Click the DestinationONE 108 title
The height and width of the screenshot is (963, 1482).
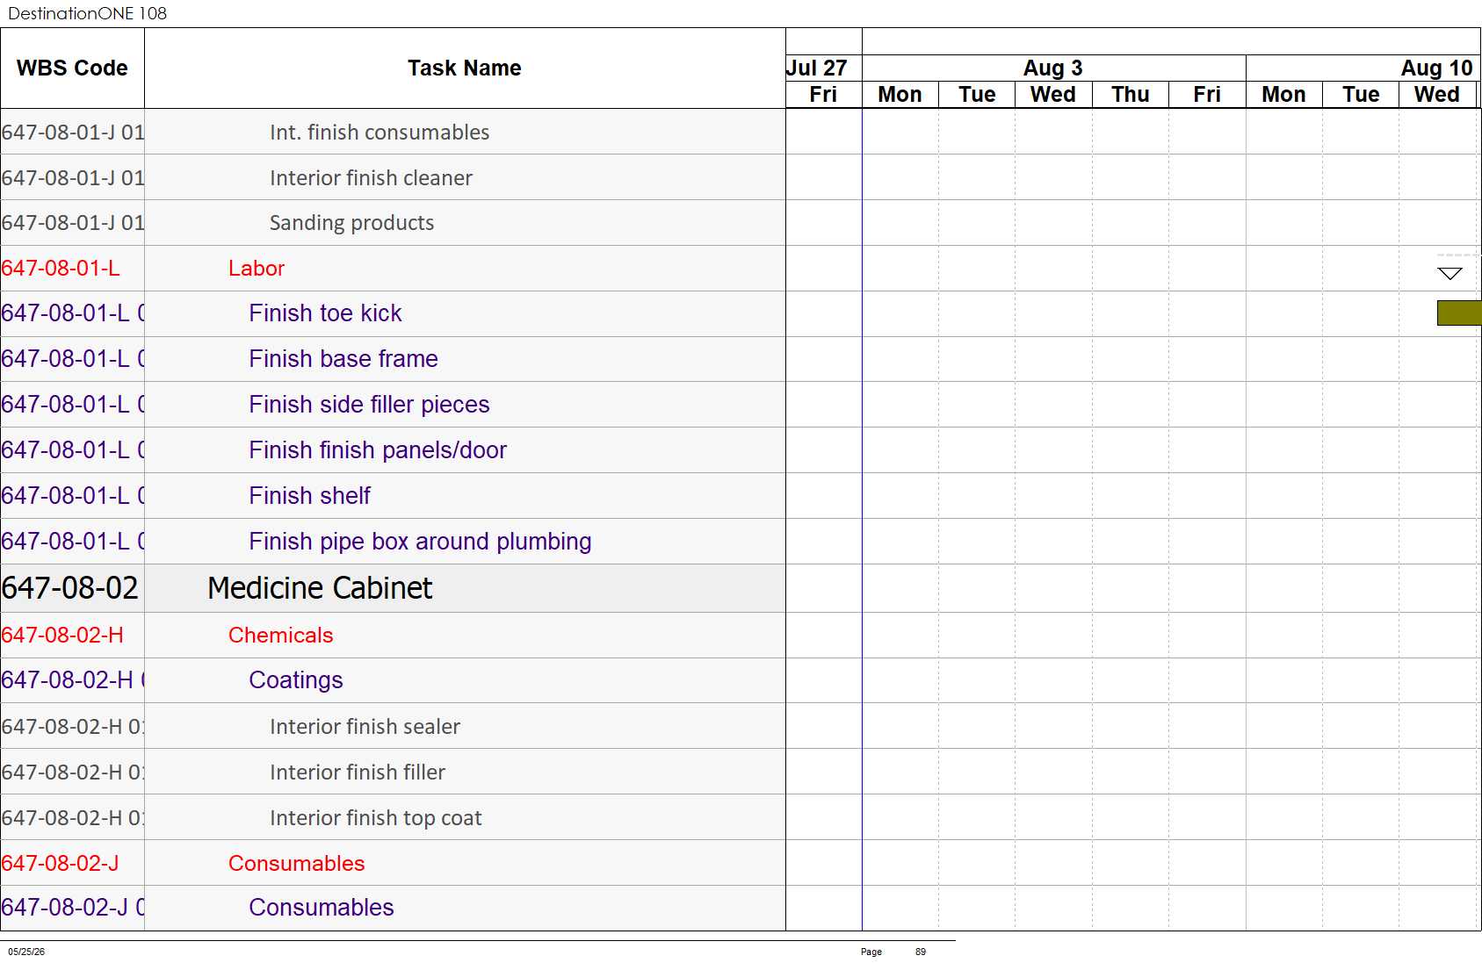click(87, 13)
